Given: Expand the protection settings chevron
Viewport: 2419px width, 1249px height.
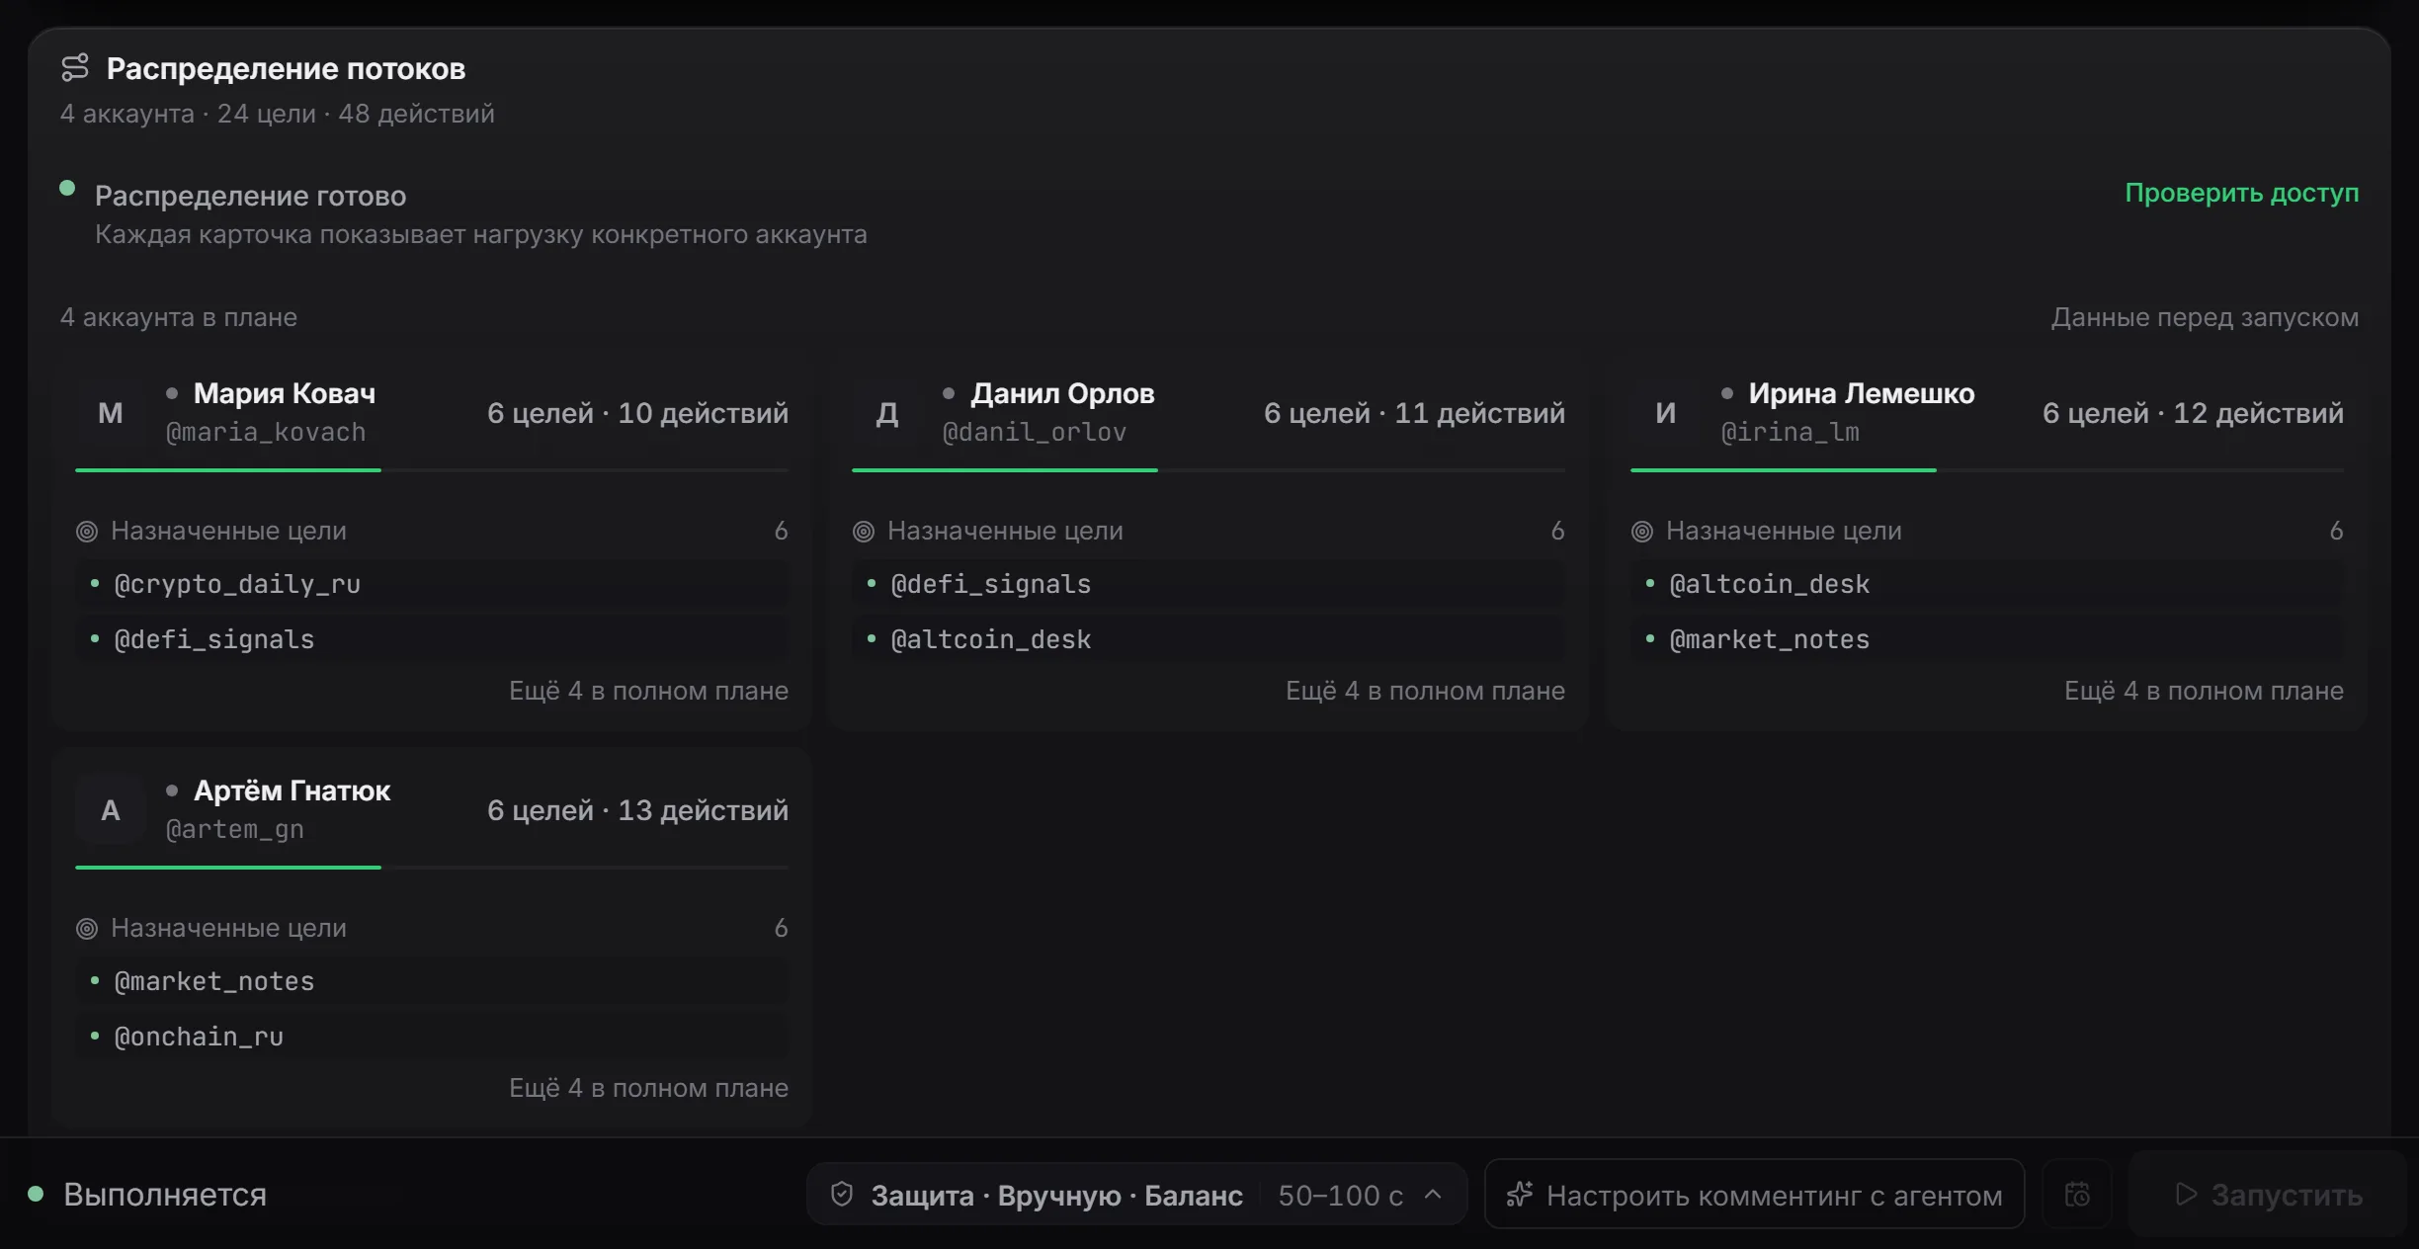Looking at the screenshot, I should click(1433, 1195).
